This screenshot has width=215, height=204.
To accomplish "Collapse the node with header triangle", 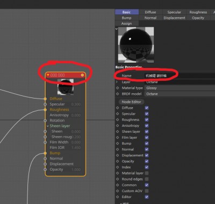I will pyautogui.click(x=48, y=75).
